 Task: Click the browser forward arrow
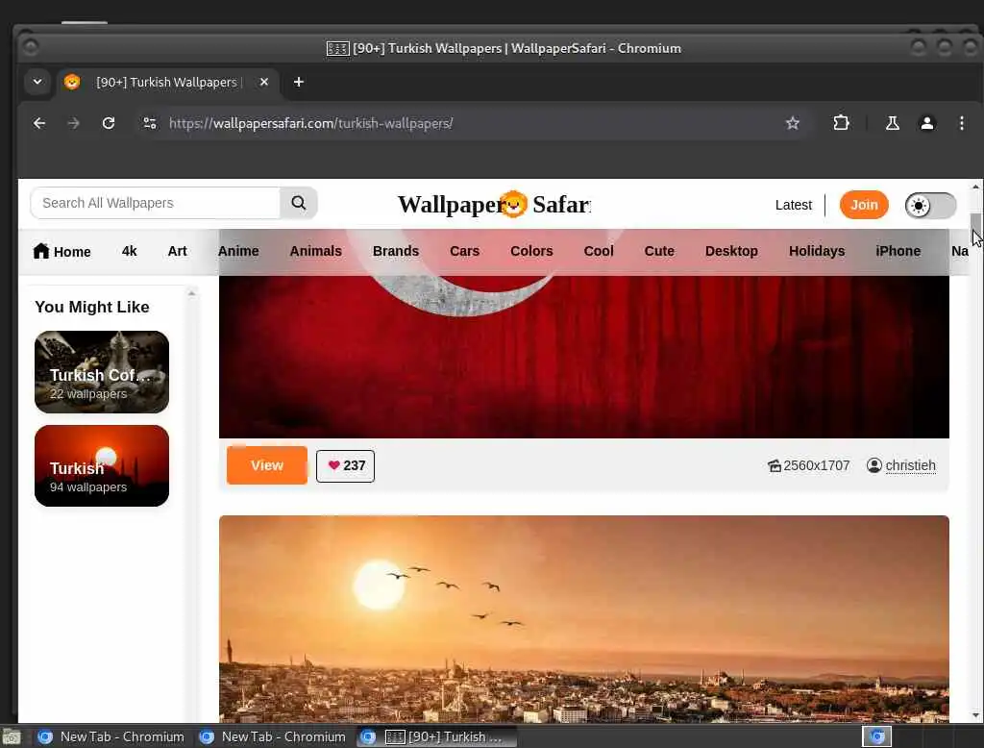point(73,123)
